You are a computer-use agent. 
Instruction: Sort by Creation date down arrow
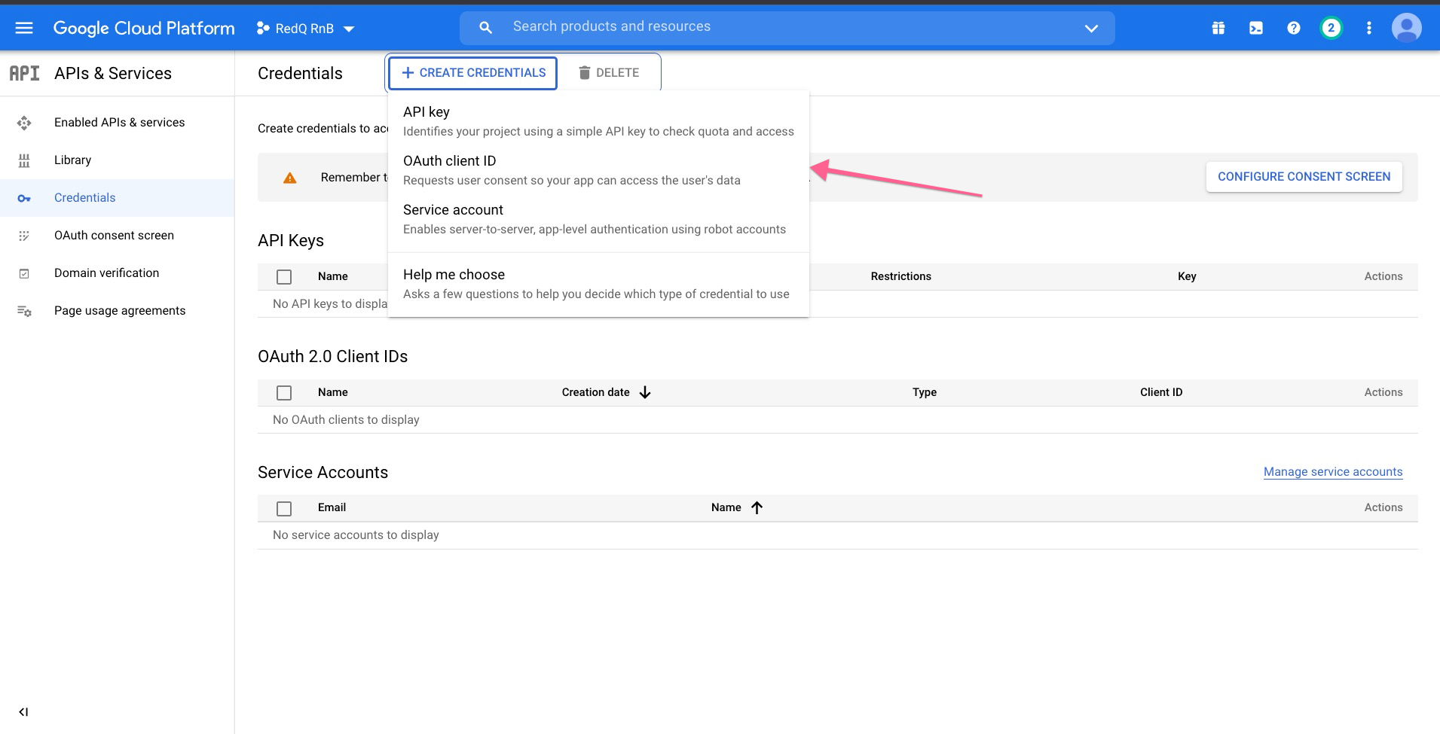(645, 392)
